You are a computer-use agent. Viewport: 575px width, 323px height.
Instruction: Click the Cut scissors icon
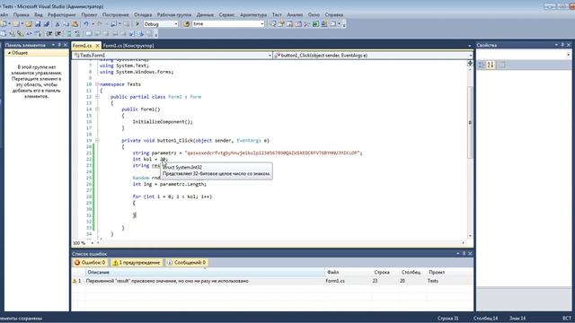point(57,24)
